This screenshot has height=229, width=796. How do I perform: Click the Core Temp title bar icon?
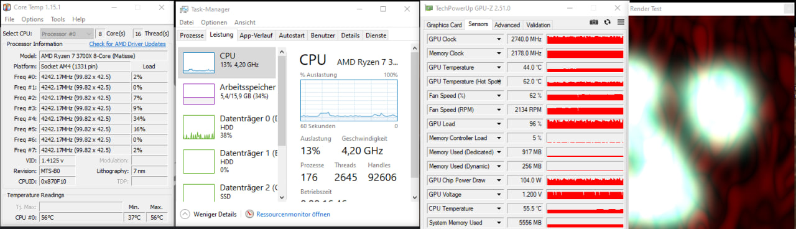[x=7, y=7]
